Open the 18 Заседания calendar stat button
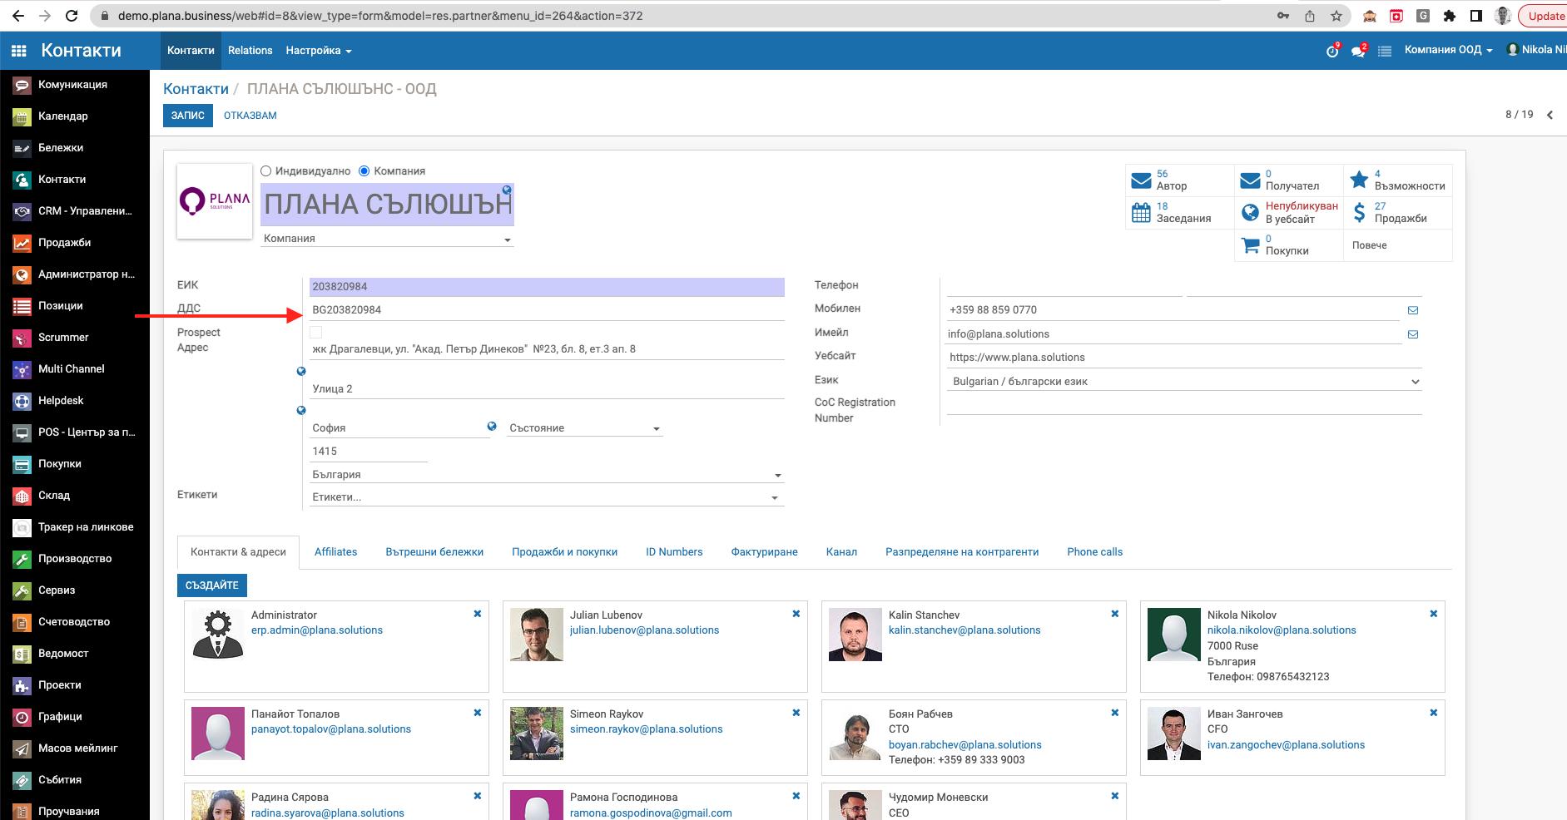1567x820 pixels. coord(1179,212)
